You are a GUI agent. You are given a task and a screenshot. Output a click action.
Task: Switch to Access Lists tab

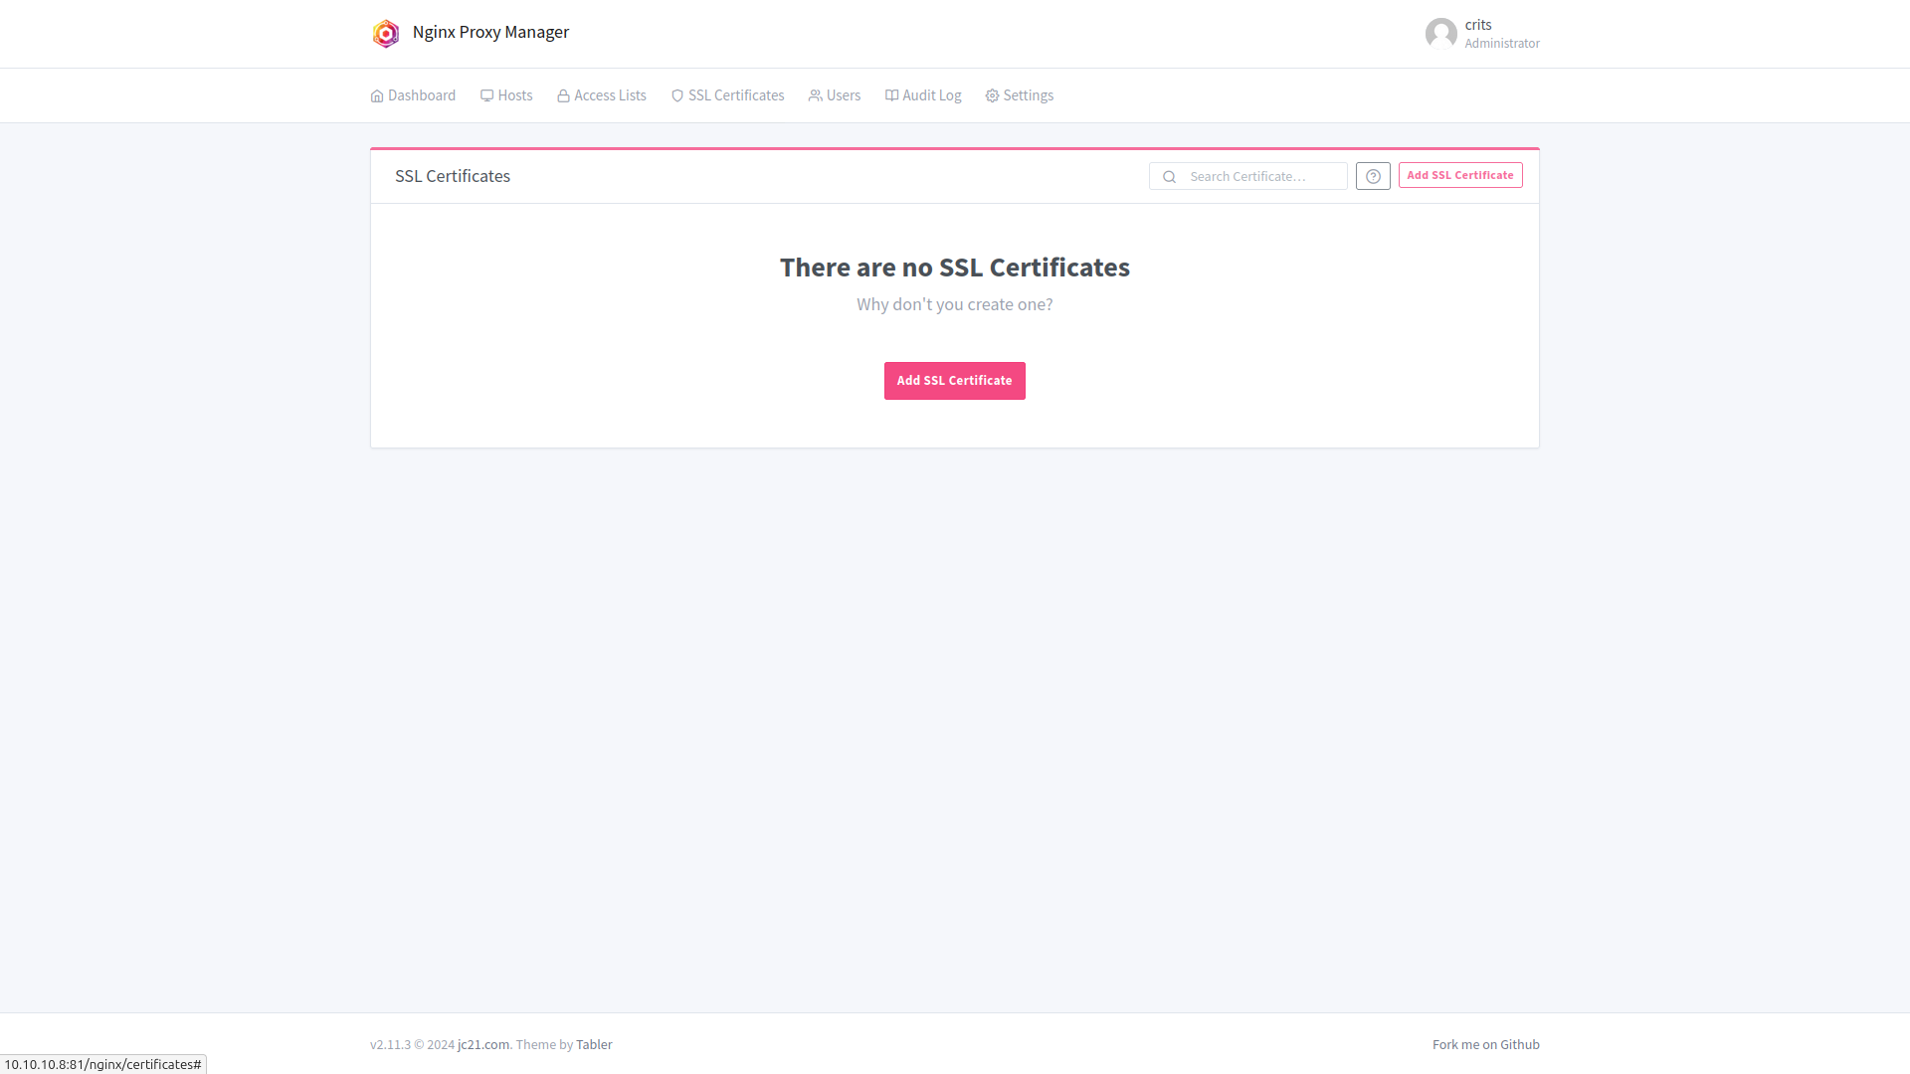[x=602, y=95]
